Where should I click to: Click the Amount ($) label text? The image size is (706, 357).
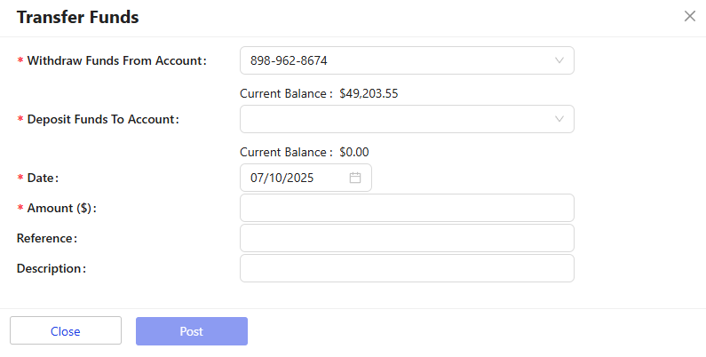point(61,208)
